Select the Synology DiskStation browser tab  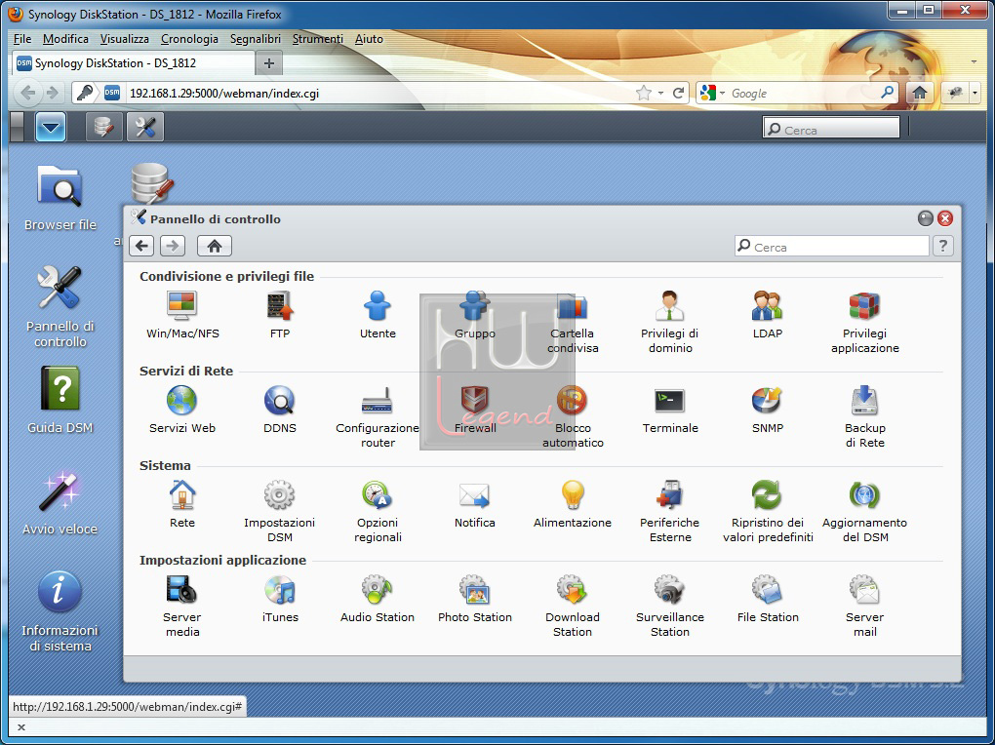(x=134, y=62)
